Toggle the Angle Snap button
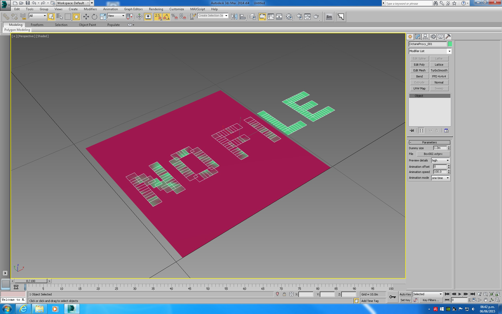Viewport: 502px width, 314px height. (x=166, y=17)
